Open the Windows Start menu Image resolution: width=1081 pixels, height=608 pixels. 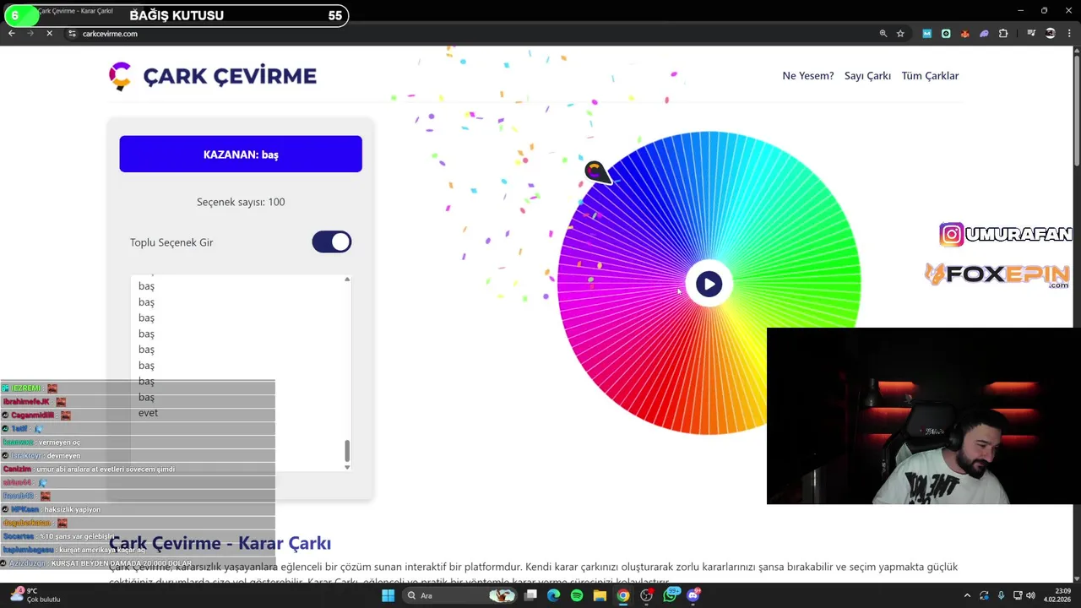pyautogui.click(x=388, y=595)
